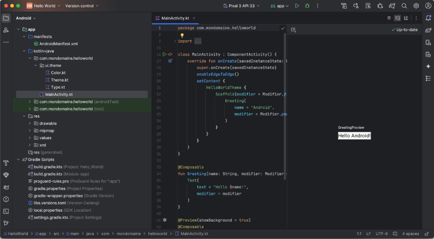Open More tool windows ellipsis
The image size is (434, 239).
coord(6,43)
